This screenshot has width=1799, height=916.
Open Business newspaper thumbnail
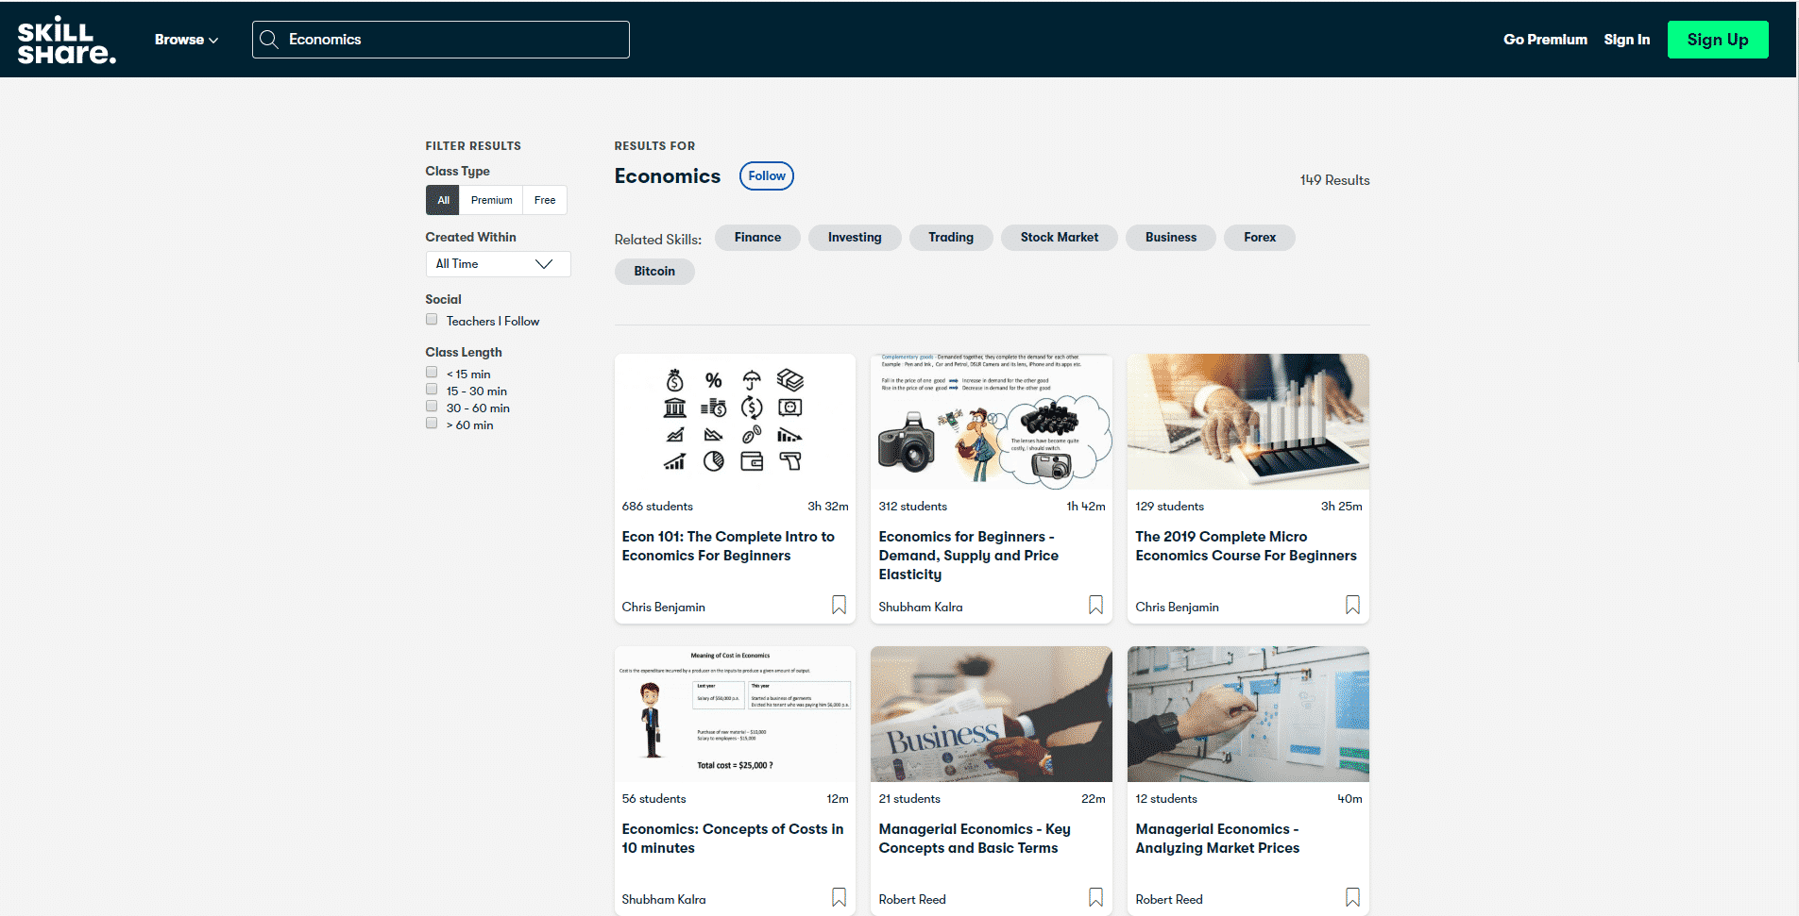tap(992, 713)
